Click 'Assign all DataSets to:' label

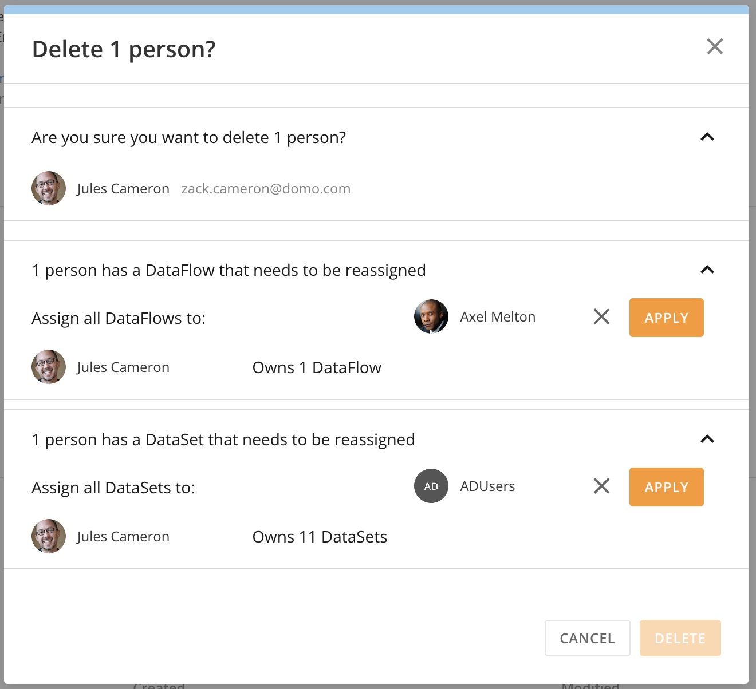(113, 488)
